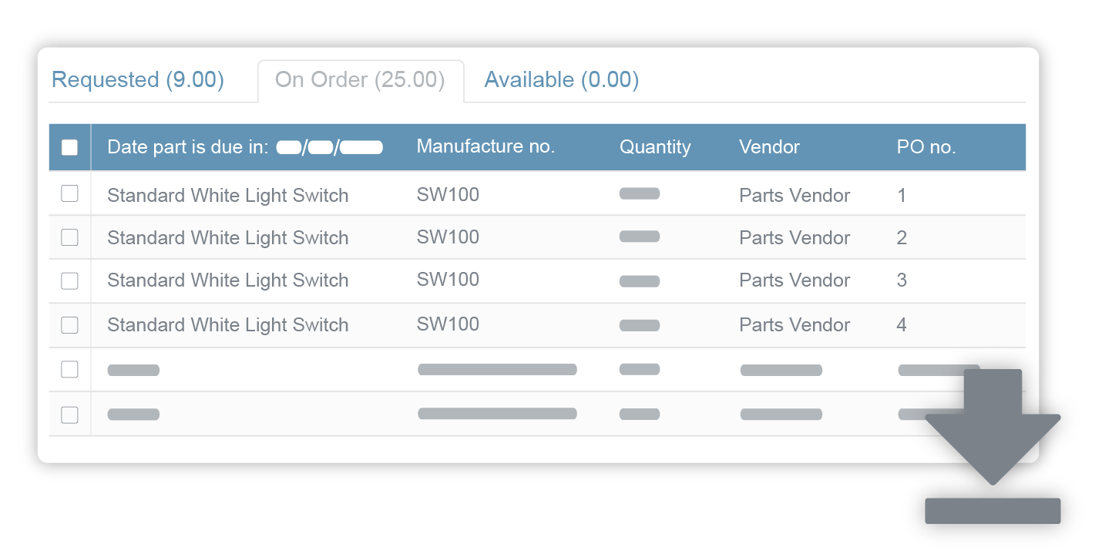The image size is (1102, 554).
Task: Select the Available (0.00) tab
Action: tap(561, 80)
